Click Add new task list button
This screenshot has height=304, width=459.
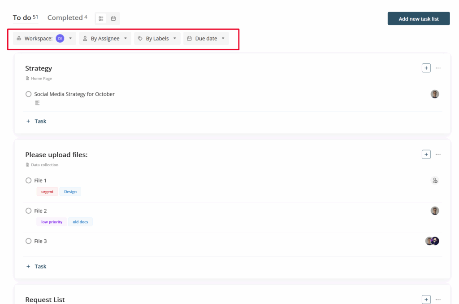418,19
